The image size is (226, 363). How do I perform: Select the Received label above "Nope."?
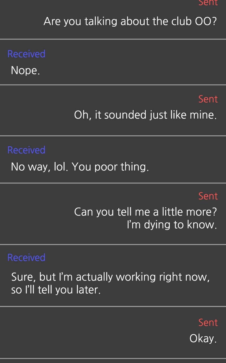coord(26,54)
